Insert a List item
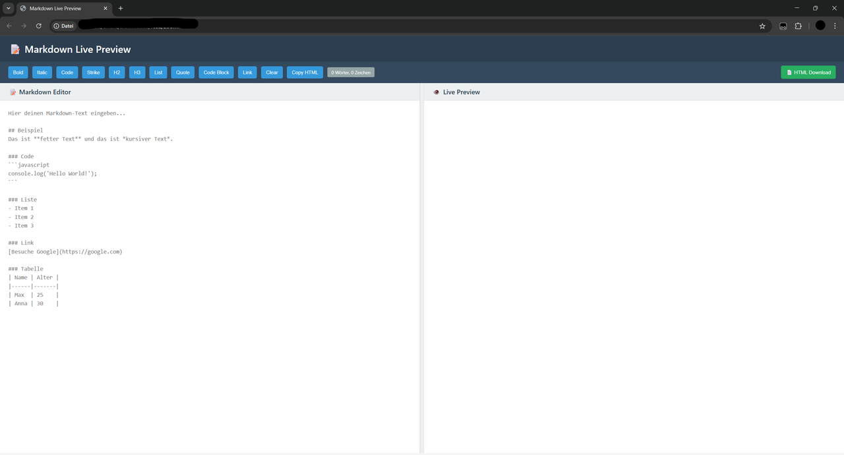 [x=158, y=73]
